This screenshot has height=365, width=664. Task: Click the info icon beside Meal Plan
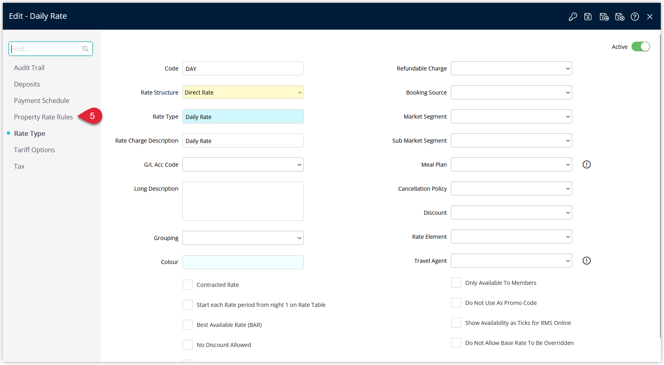point(587,165)
